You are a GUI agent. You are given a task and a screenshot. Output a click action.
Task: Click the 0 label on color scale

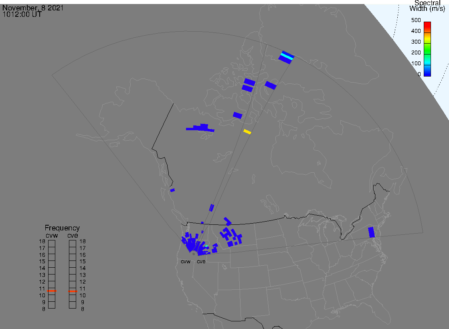[x=419, y=74]
